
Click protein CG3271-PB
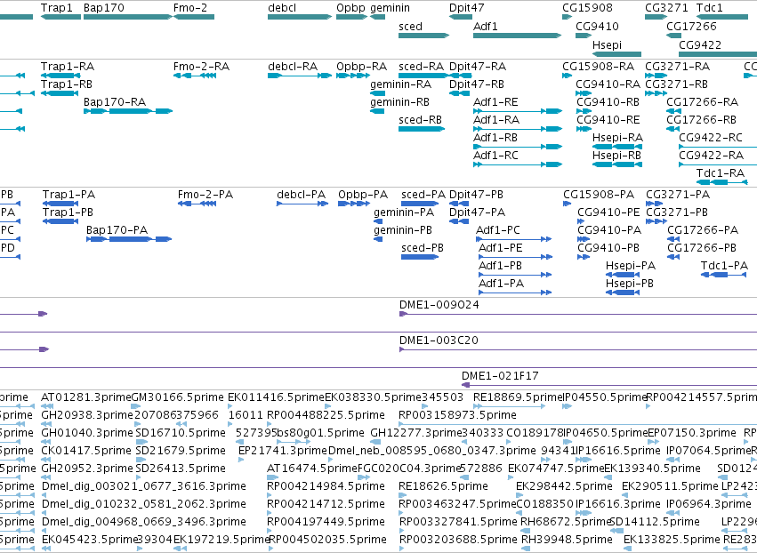pos(677,212)
